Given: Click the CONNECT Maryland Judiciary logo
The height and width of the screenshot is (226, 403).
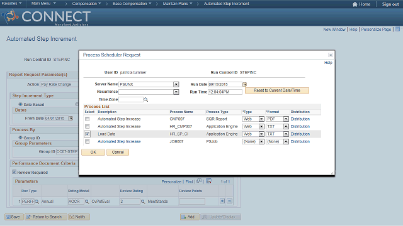Looking at the screenshot, I should [x=47, y=17].
